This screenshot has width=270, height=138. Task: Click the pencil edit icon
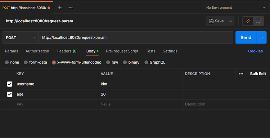point(248,21)
